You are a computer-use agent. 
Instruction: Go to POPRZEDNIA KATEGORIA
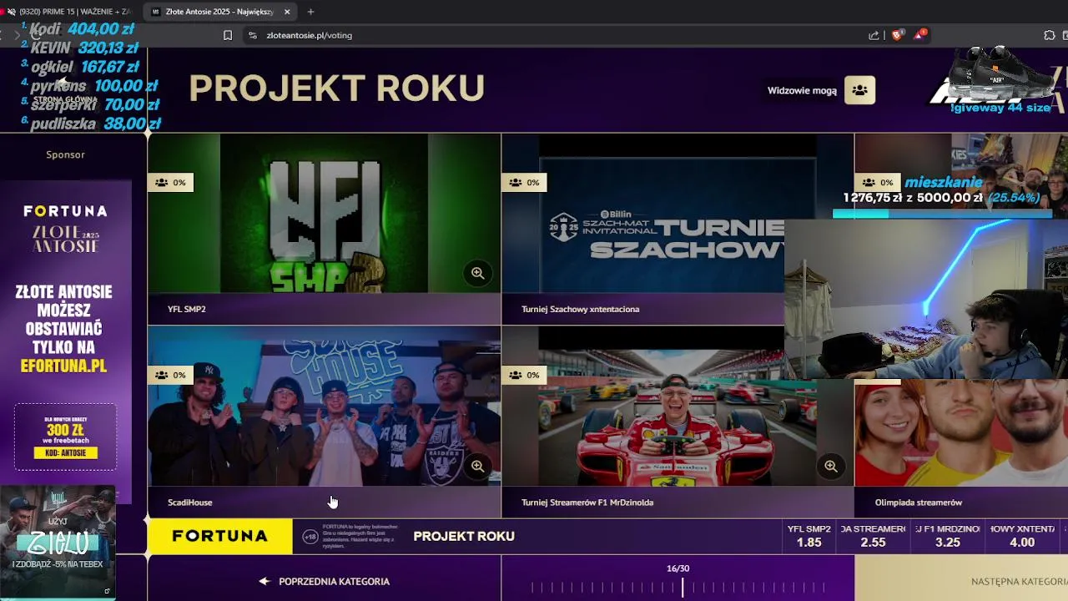coord(325,581)
